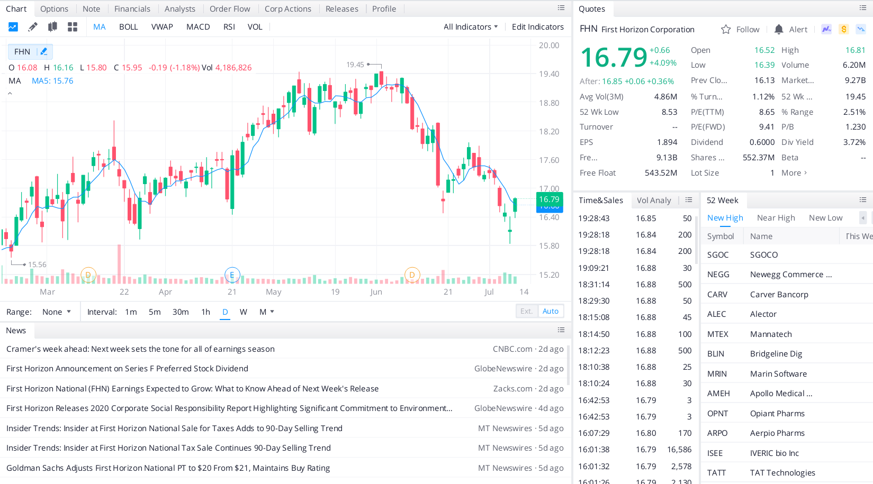Click the Follow star icon
This screenshot has height=484, width=873.
pos(726,30)
